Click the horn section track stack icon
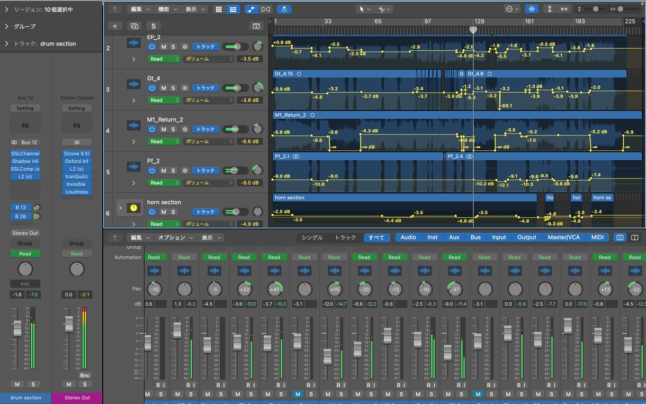Image resolution: width=646 pixels, height=404 pixels. [x=133, y=208]
